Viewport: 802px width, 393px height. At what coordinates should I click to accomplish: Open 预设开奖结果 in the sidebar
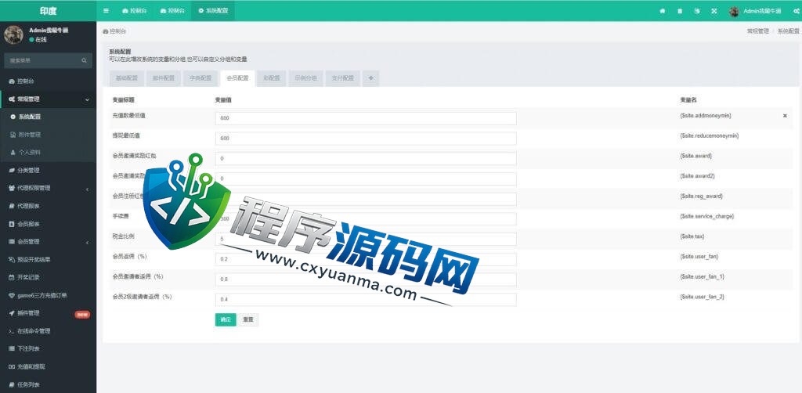tap(48, 260)
